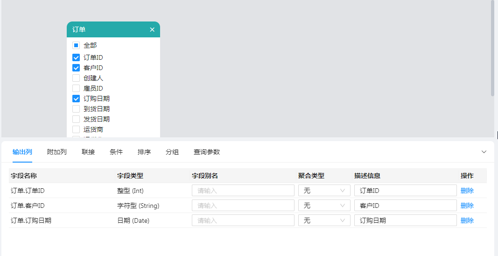Go to the 查询参数 tab
The height and width of the screenshot is (256, 498).
tap(207, 152)
